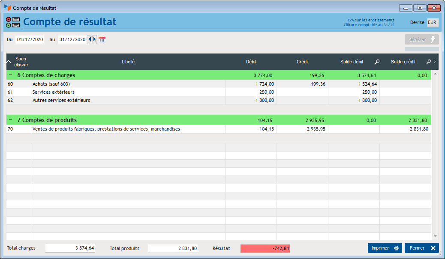The image size is (445, 259).
Task: Open the calendar period picker icon
Action: (x=102, y=39)
